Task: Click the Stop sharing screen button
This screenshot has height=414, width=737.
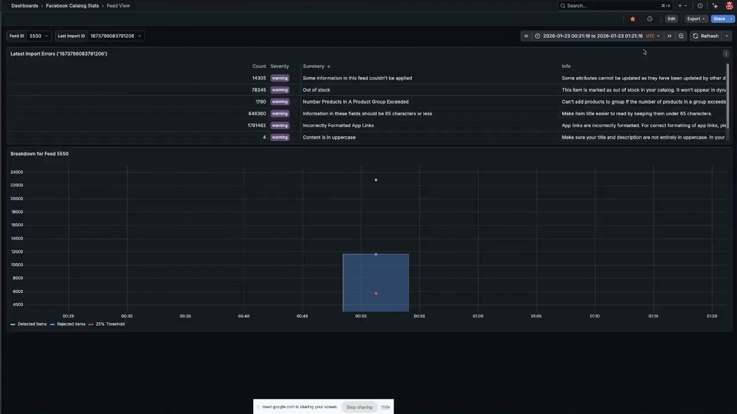Action: [x=359, y=407]
